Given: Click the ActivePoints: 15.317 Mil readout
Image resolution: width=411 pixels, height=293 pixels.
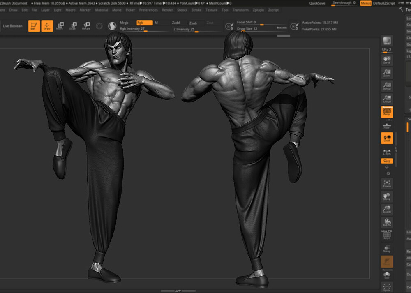Looking at the screenshot, I should click(x=320, y=23).
